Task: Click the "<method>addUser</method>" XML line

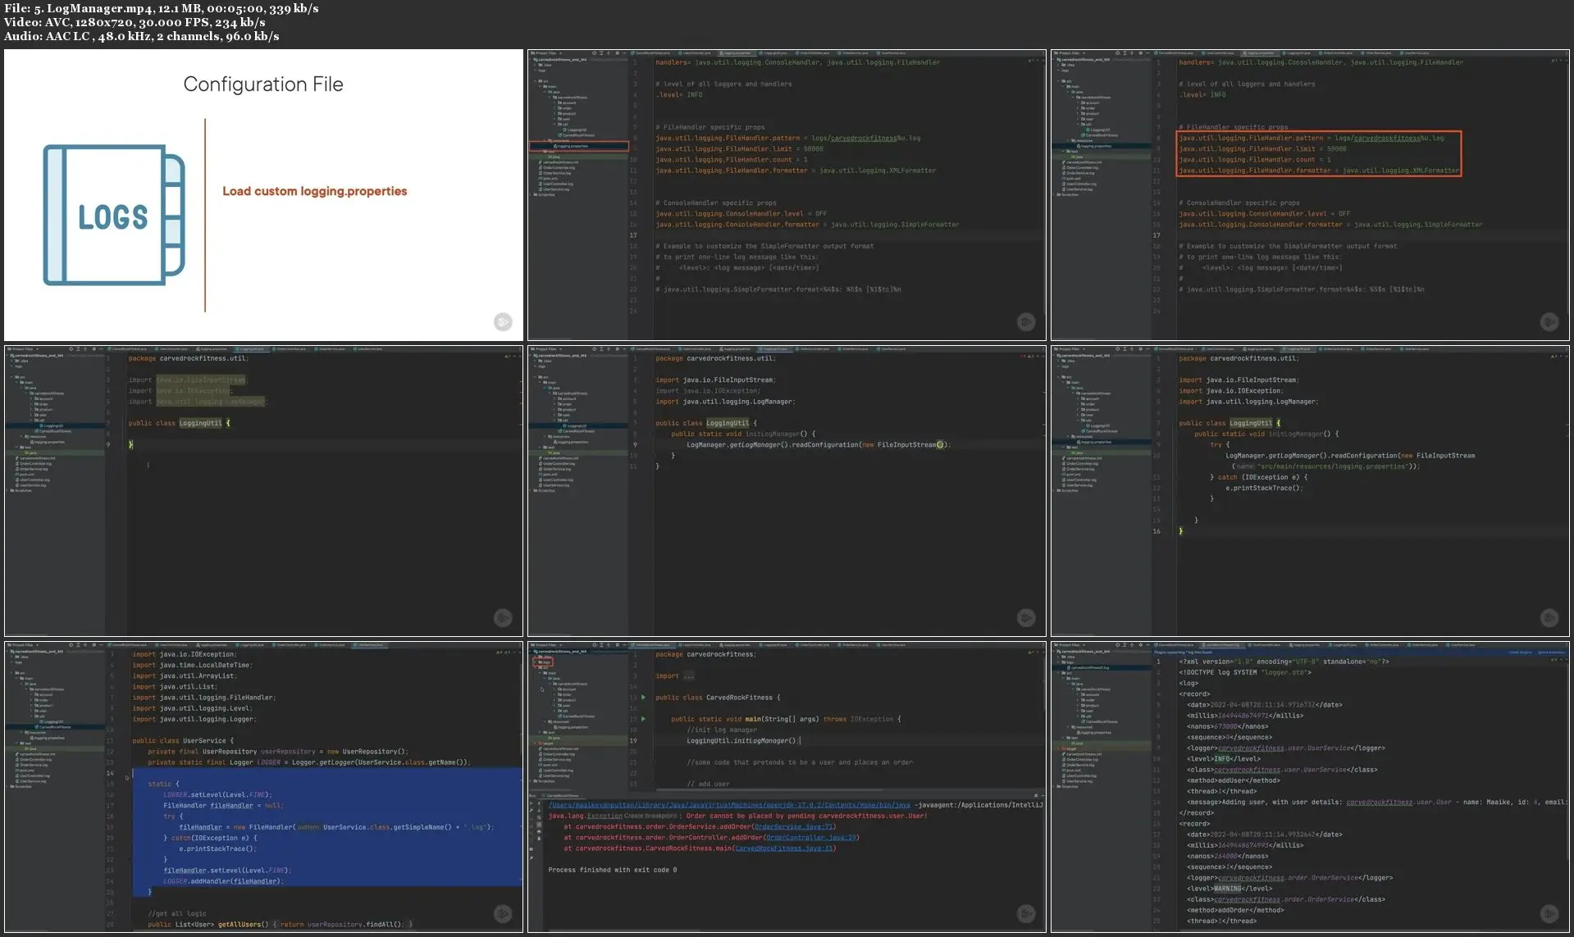Action: coord(1232,780)
